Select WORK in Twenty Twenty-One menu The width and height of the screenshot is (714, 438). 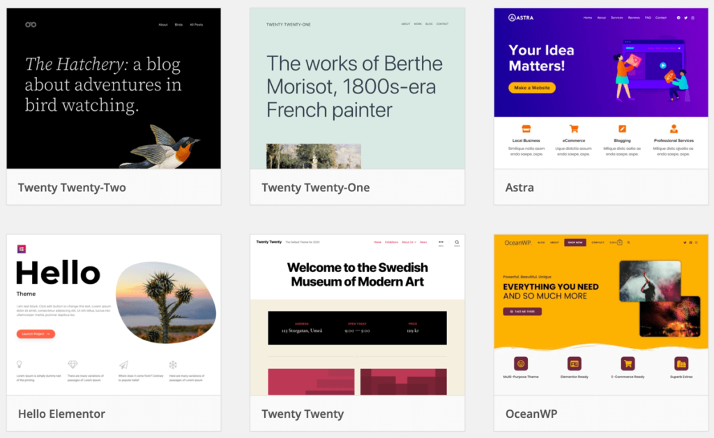point(418,24)
